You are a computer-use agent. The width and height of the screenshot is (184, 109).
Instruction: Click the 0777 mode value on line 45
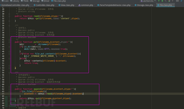[47, 49]
